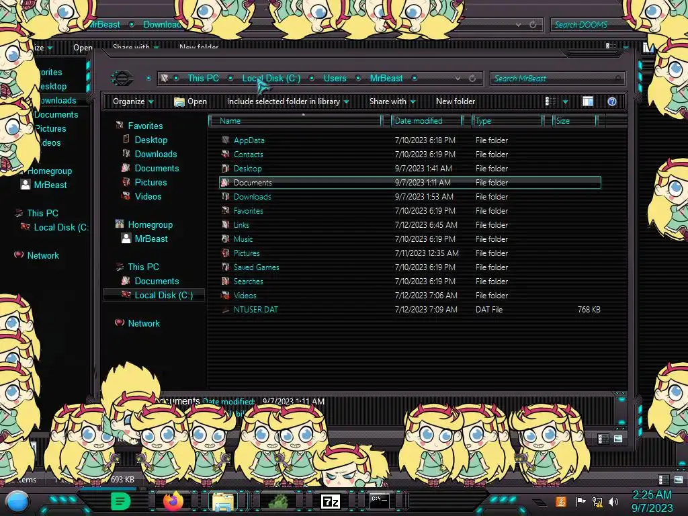Click the Action Center flag tray icon
The height and width of the screenshot is (516, 688).
(580, 501)
